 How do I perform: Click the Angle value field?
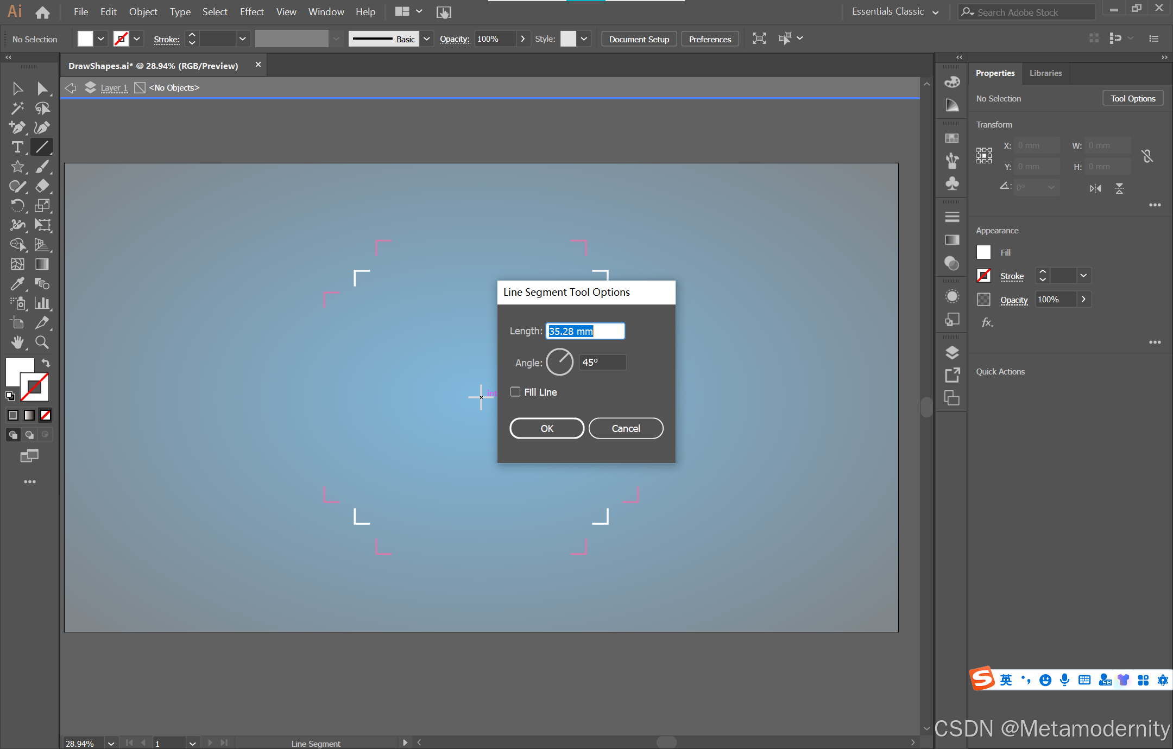(602, 363)
